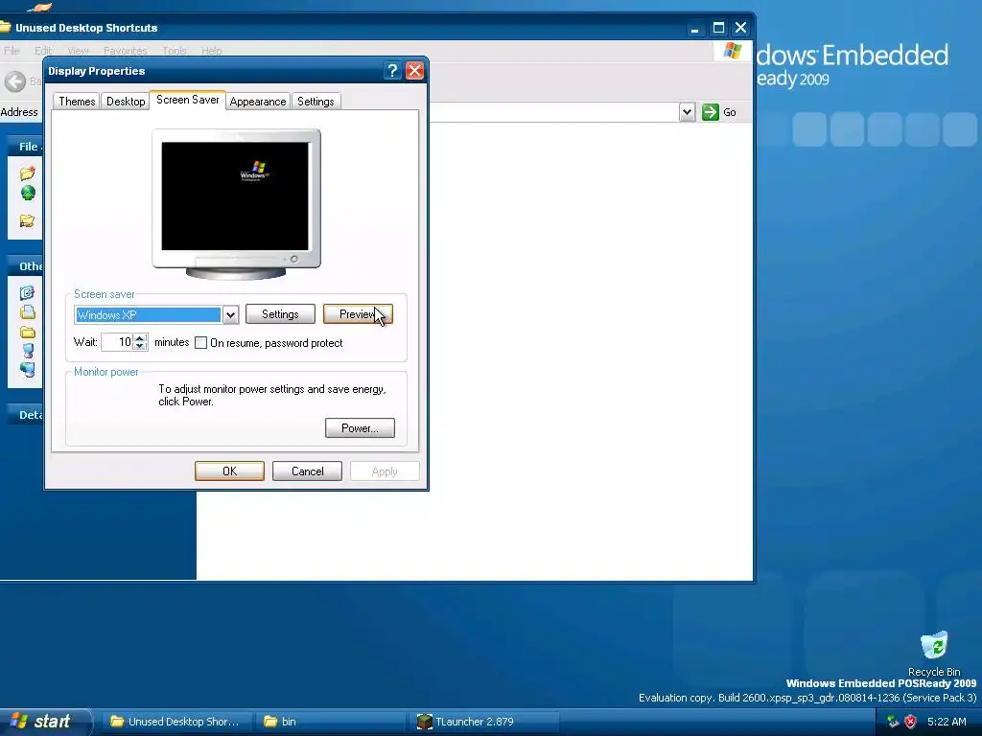Click the Wait minutes input field

[x=117, y=342]
